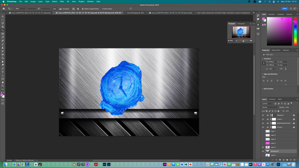Image resolution: width=299 pixels, height=168 pixels.
Task: Switch to the Channels tab
Action: (x=272, y=99)
